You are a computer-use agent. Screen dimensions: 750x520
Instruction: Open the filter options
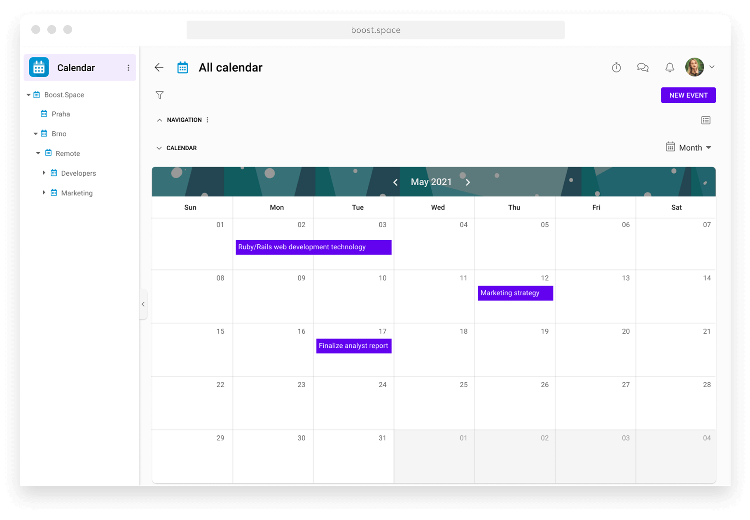coord(159,95)
